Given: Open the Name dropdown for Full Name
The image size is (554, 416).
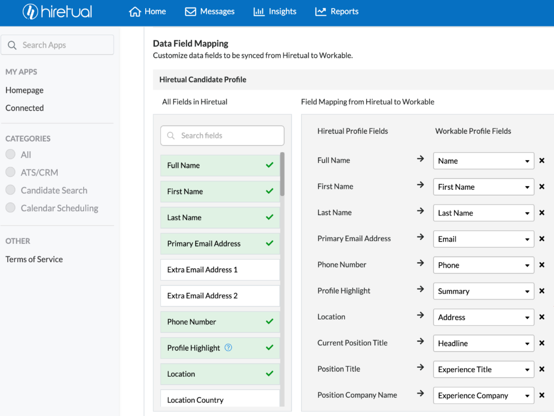Looking at the screenshot, I should 484,161.
